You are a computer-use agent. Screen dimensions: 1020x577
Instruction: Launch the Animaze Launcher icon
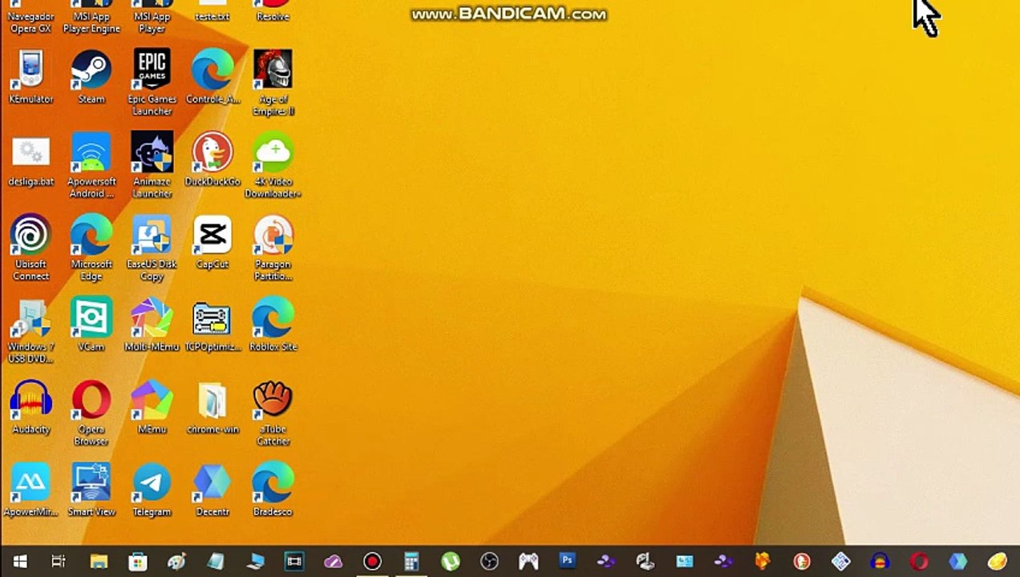pyautogui.click(x=152, y=166)
